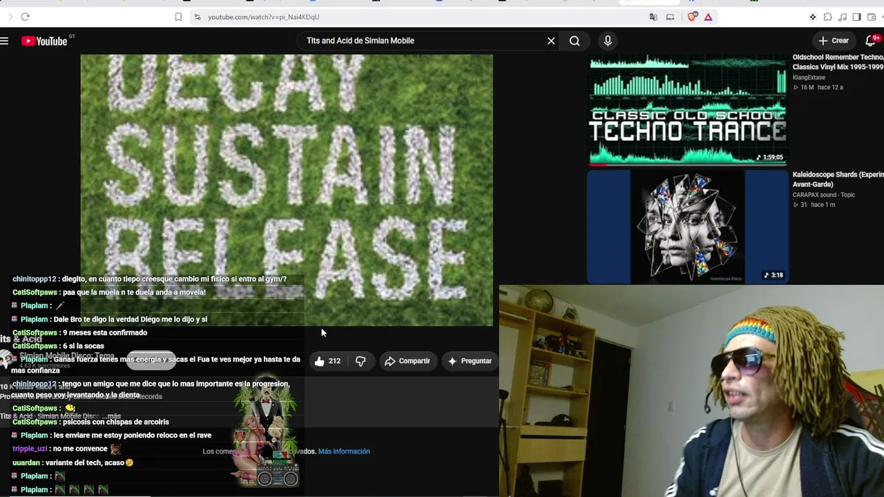Viewport: 884px width, 497px height.
Task: Click chat message 'variante del tech, acaso'
Action: pos(87,462)
